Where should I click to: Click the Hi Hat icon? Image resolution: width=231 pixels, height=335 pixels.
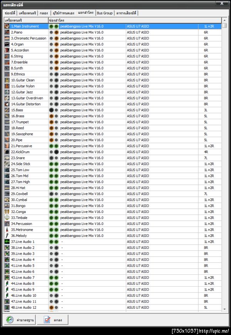pyautogui.click(x=7, y=188)
